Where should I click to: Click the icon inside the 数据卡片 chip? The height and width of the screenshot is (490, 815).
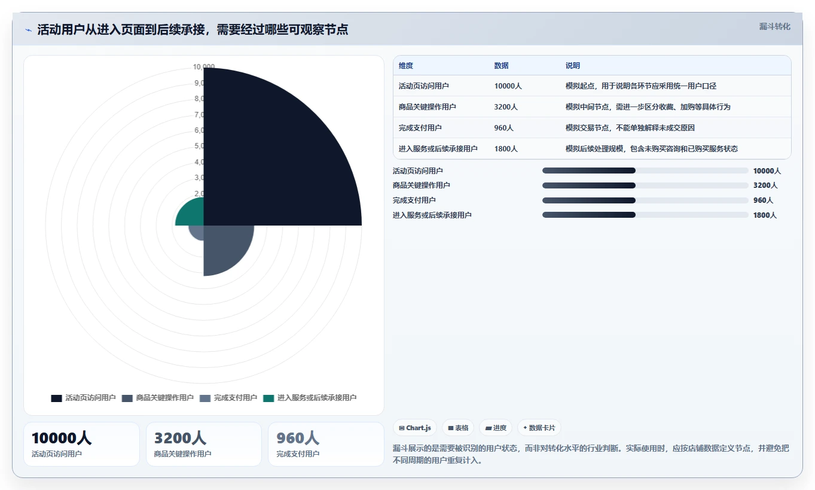coord(525,428)
